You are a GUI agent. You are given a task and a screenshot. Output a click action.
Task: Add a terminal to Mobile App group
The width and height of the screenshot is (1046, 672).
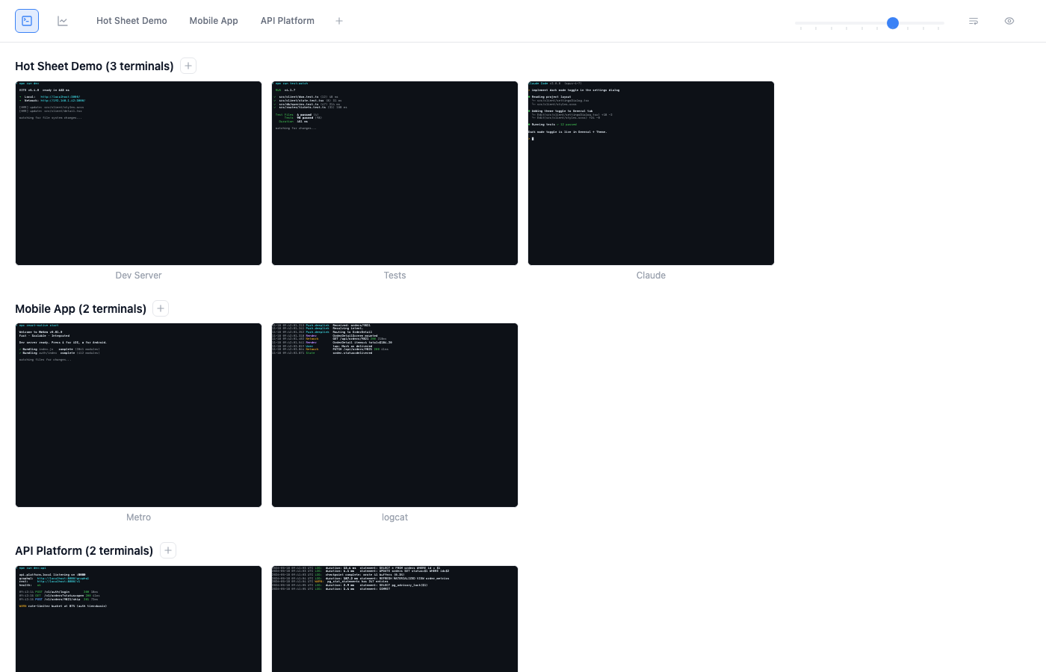click(x=161, y=308)
